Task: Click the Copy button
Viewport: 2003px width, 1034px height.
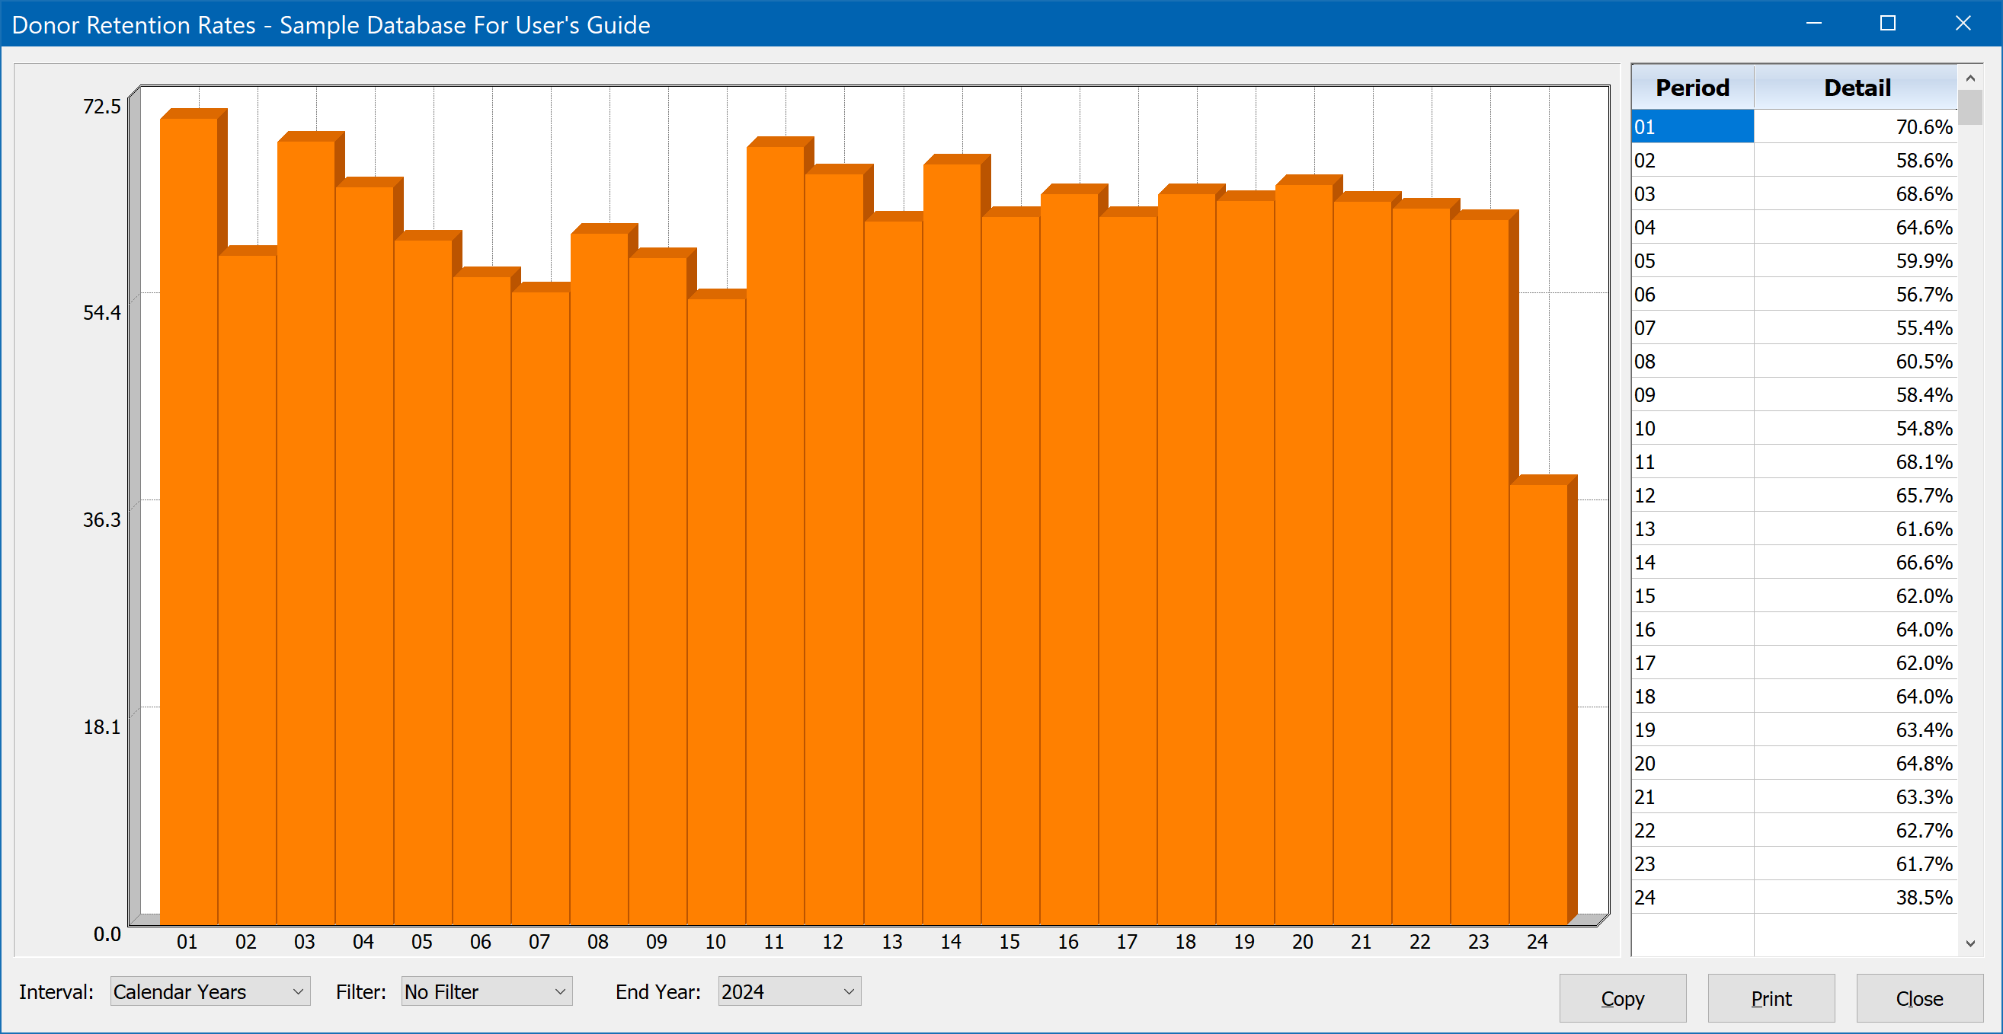Action: point(1623,998)
